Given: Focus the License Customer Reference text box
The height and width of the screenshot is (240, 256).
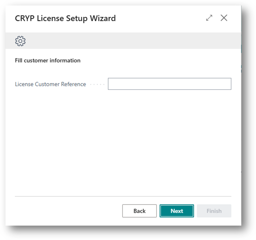Looking at the screenshot, I should click(x=169, y=84).
